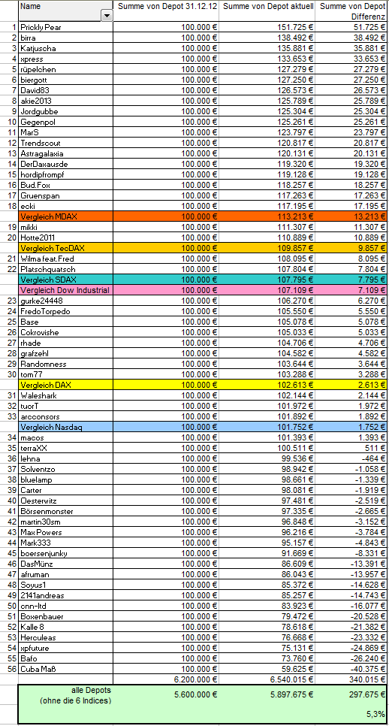Click the cell 'gurke24448'
389x726 pixels.
[x=65, y=301]
